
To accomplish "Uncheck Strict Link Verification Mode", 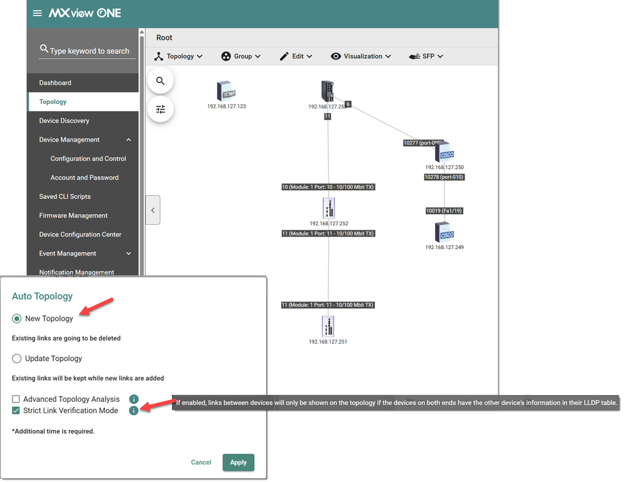I will pyautogui.click(x=16, y=411).
